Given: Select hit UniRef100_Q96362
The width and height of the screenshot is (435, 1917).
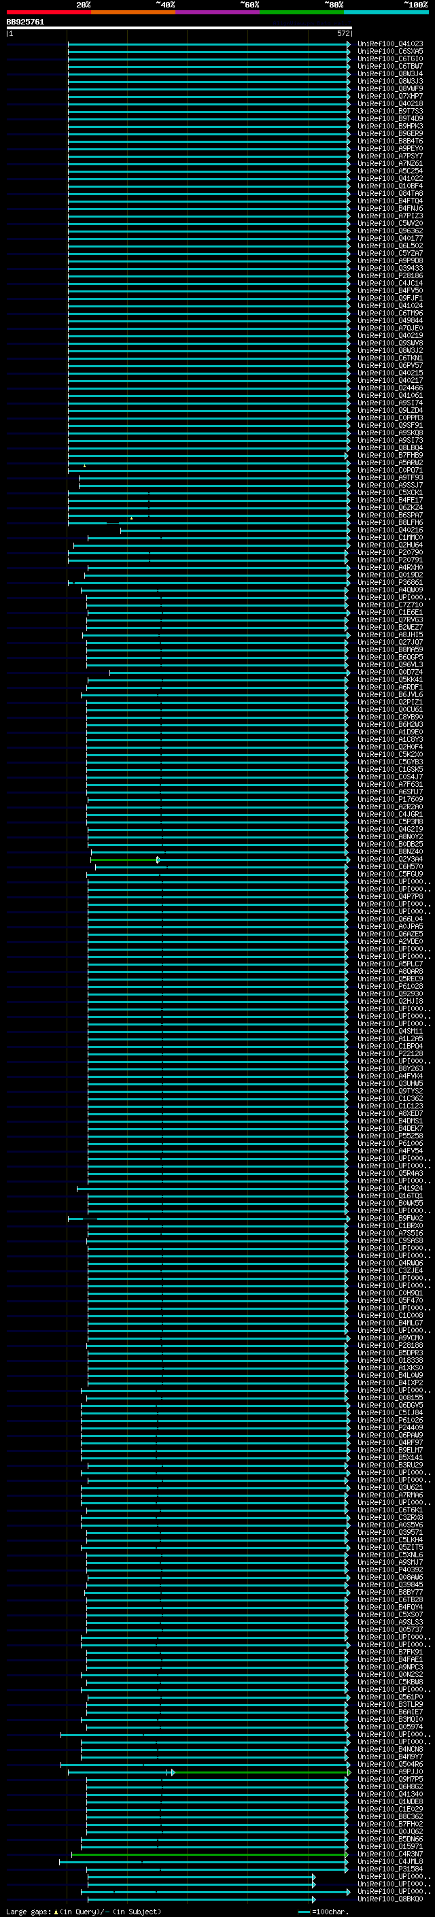Looking at the screenshot, I should [x=390, y=231].
